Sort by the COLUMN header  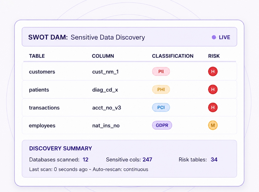pyautogui.click(x=103, y=56)
